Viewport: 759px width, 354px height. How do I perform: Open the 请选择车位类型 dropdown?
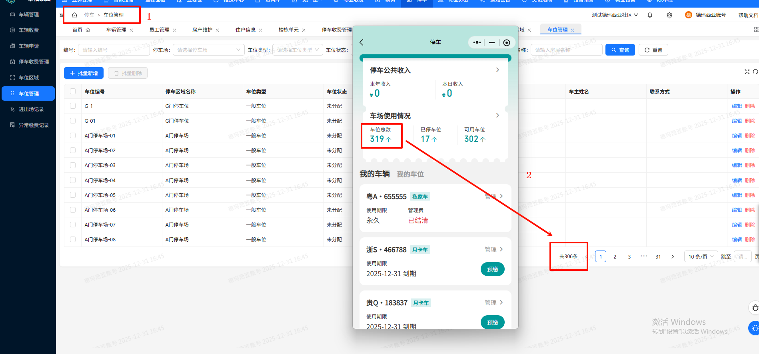pyautogui.click(x=298, y=50)
